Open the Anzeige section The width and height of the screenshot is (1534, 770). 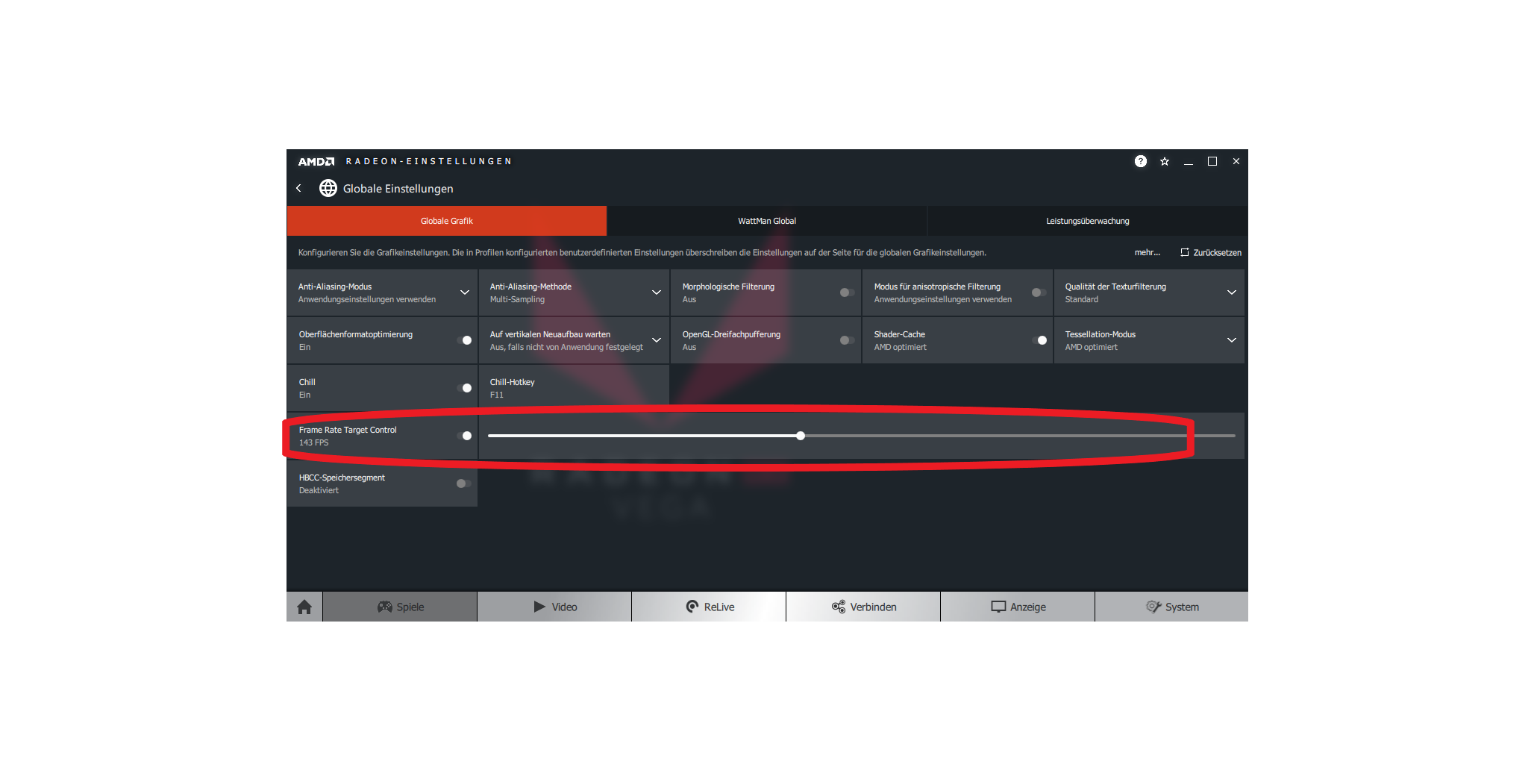(x=1018, y=607)
